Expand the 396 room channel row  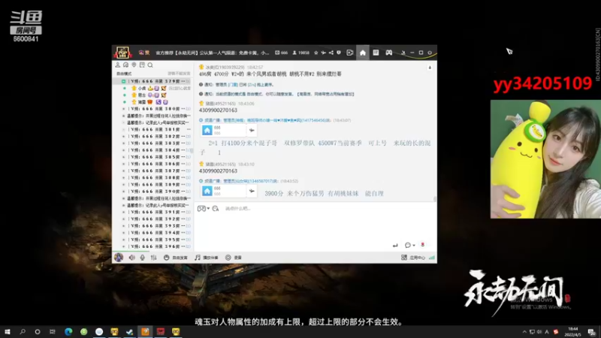point(123,247)
